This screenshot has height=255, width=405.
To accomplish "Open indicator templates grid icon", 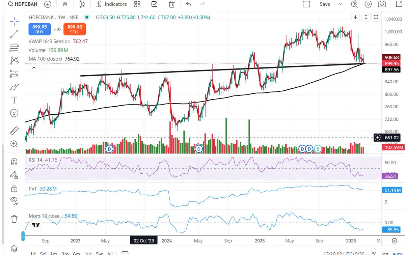I will click(x=137, y=4).
